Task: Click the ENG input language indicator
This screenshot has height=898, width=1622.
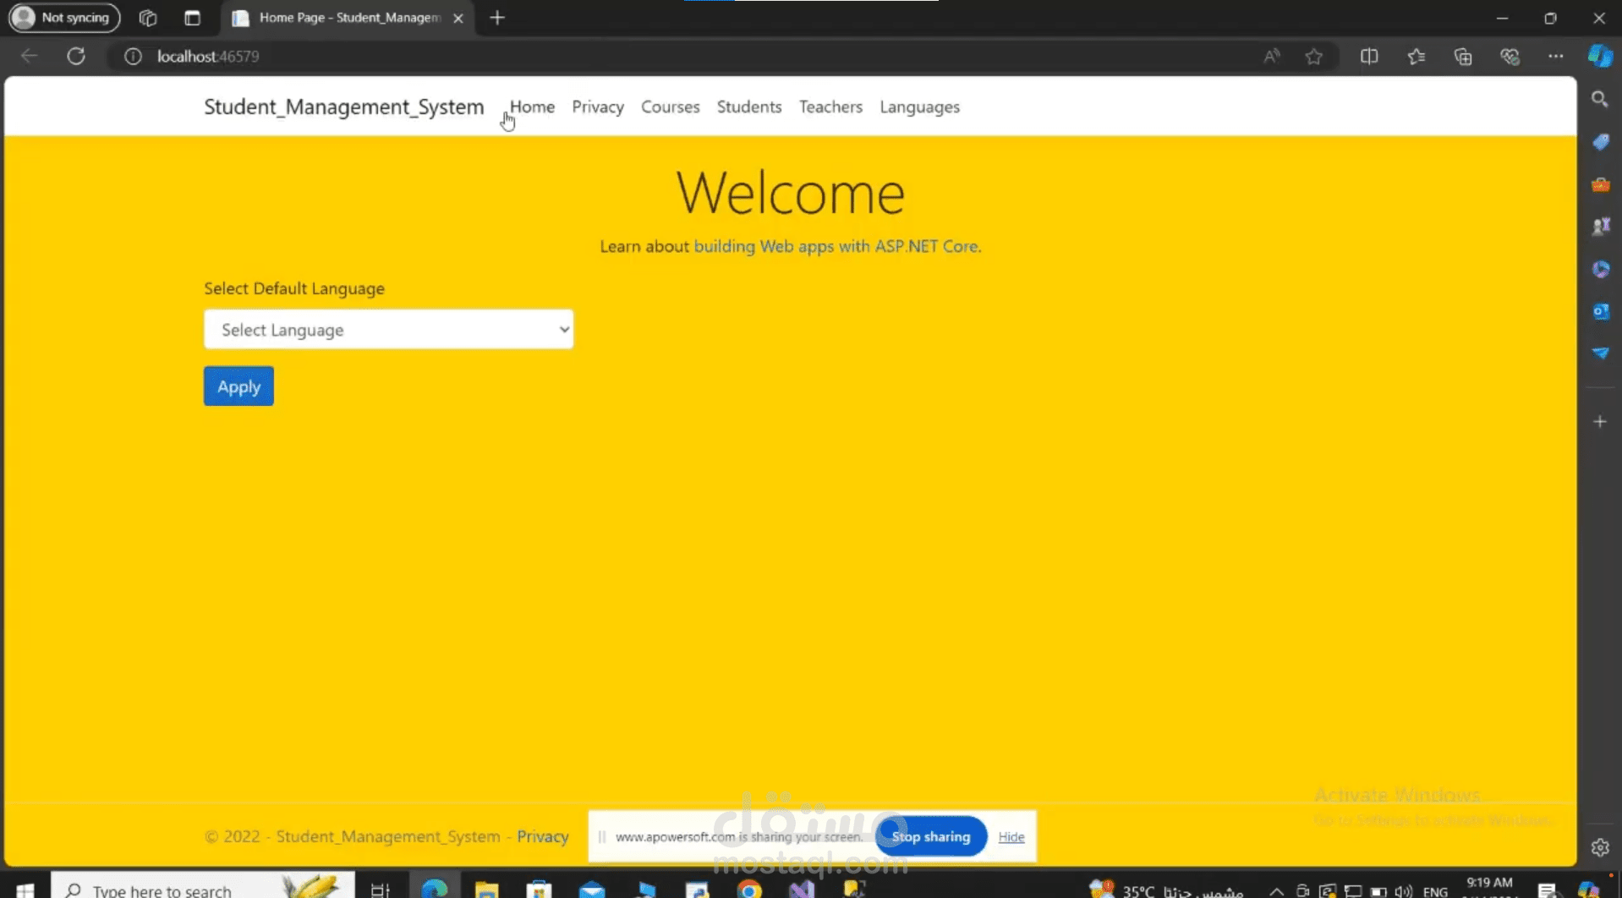Action: coord(1435,891)
